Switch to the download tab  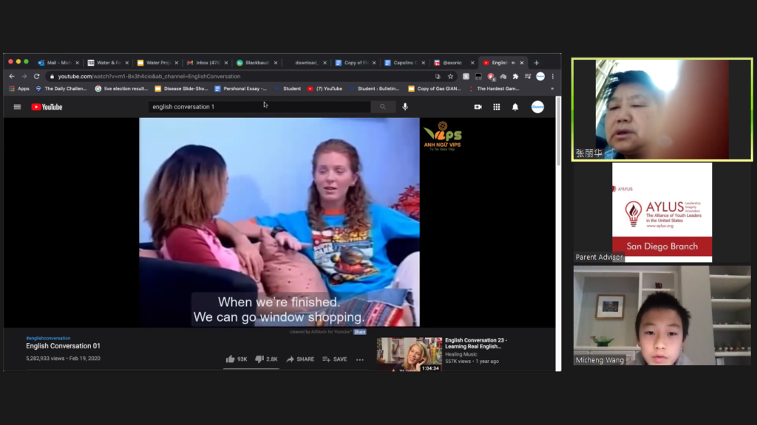(306, 63)
